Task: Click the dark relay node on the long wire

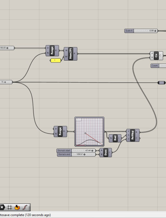Action: point(162,83)
